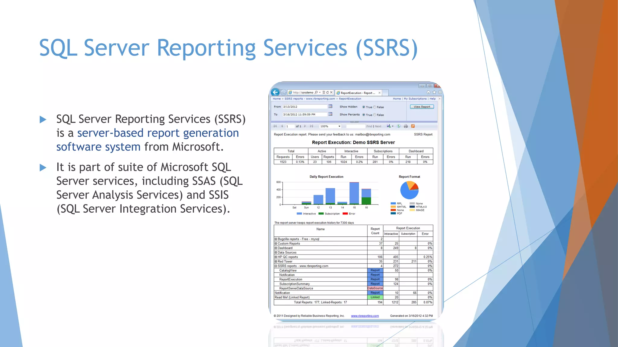This screenshot has height=347, width=618.
Task: Expand the Red Tower tree row
Action: pyautogui.click(x=276, y=261)
